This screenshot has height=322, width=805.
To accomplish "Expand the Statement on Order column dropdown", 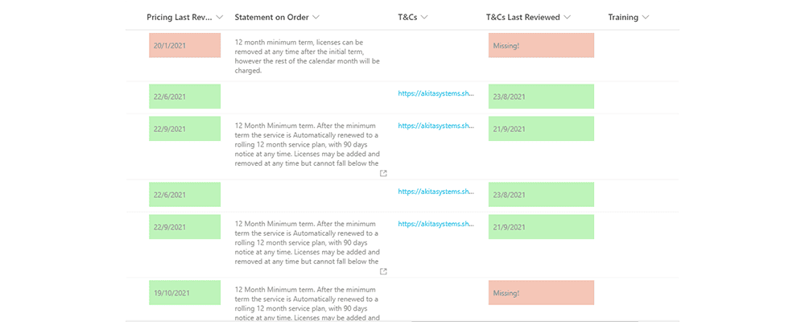I will tap(316, 18).
